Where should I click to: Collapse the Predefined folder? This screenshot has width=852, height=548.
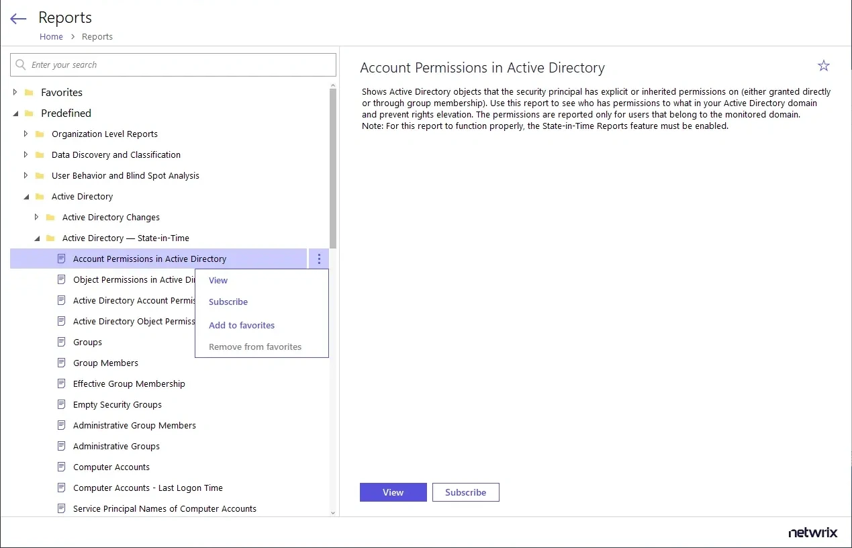[x=15, y=113]
